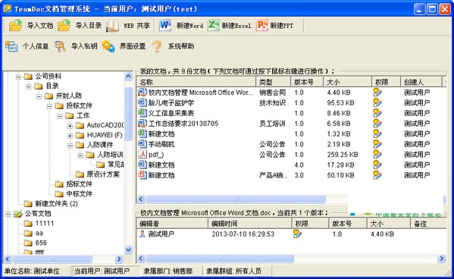Click the 259.25 KB size cell

click(x=343, y=155)
